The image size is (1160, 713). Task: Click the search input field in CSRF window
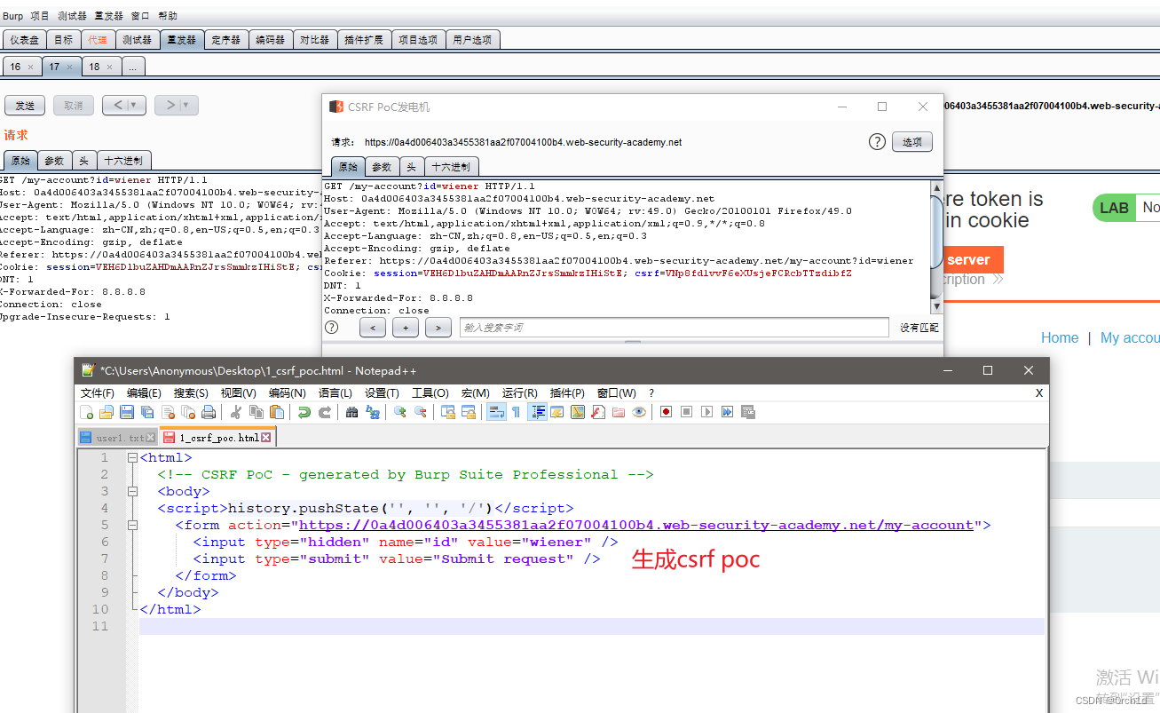674,328
